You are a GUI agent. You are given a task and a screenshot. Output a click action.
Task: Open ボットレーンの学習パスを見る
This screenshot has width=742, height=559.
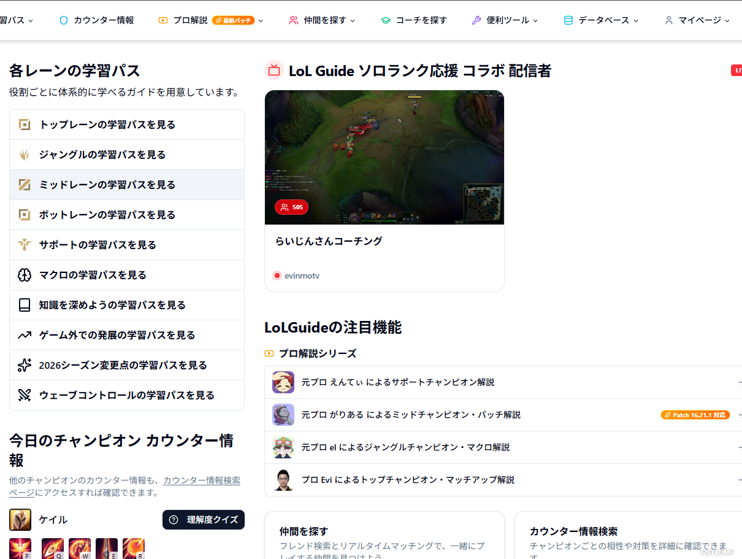[127, 215]
